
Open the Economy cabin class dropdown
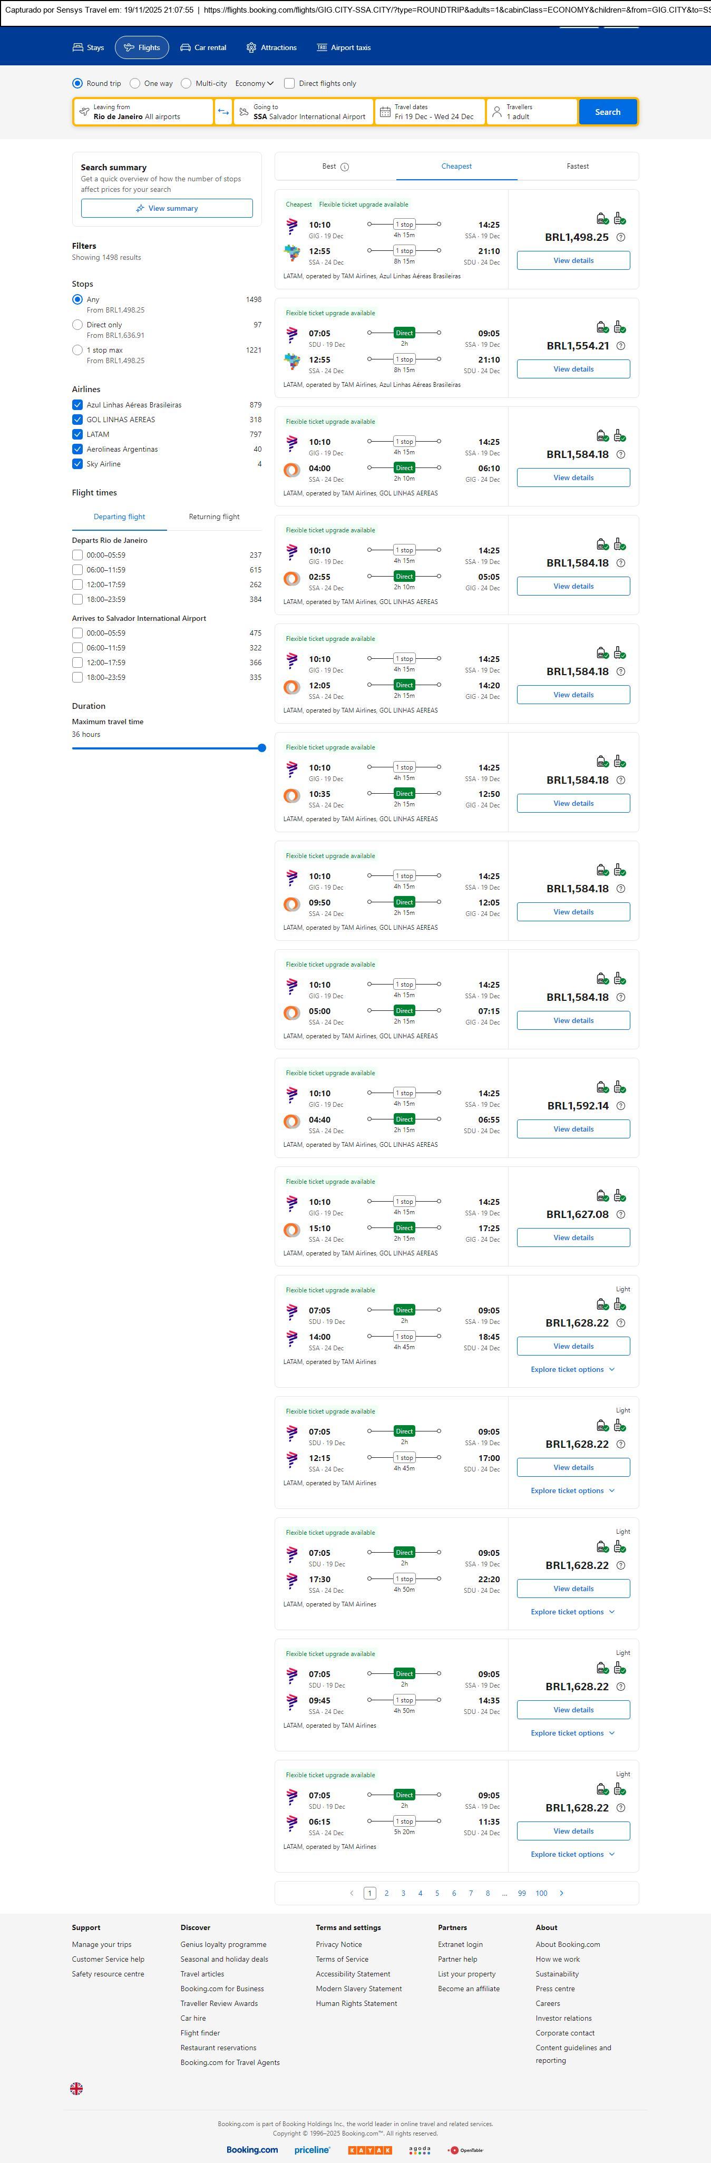click(255, 83)
